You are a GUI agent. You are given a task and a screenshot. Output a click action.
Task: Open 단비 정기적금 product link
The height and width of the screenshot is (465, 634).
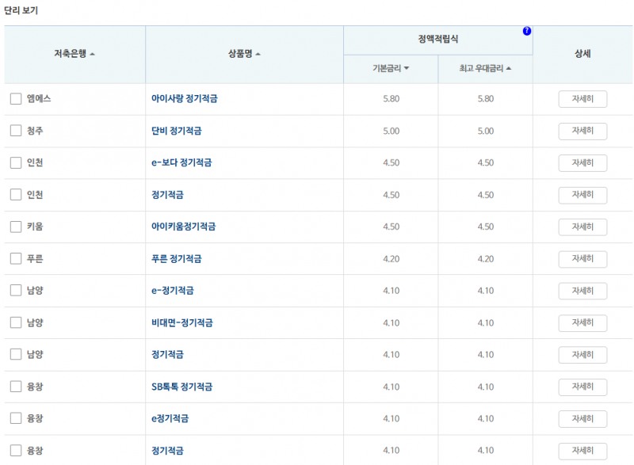(176, 131)
